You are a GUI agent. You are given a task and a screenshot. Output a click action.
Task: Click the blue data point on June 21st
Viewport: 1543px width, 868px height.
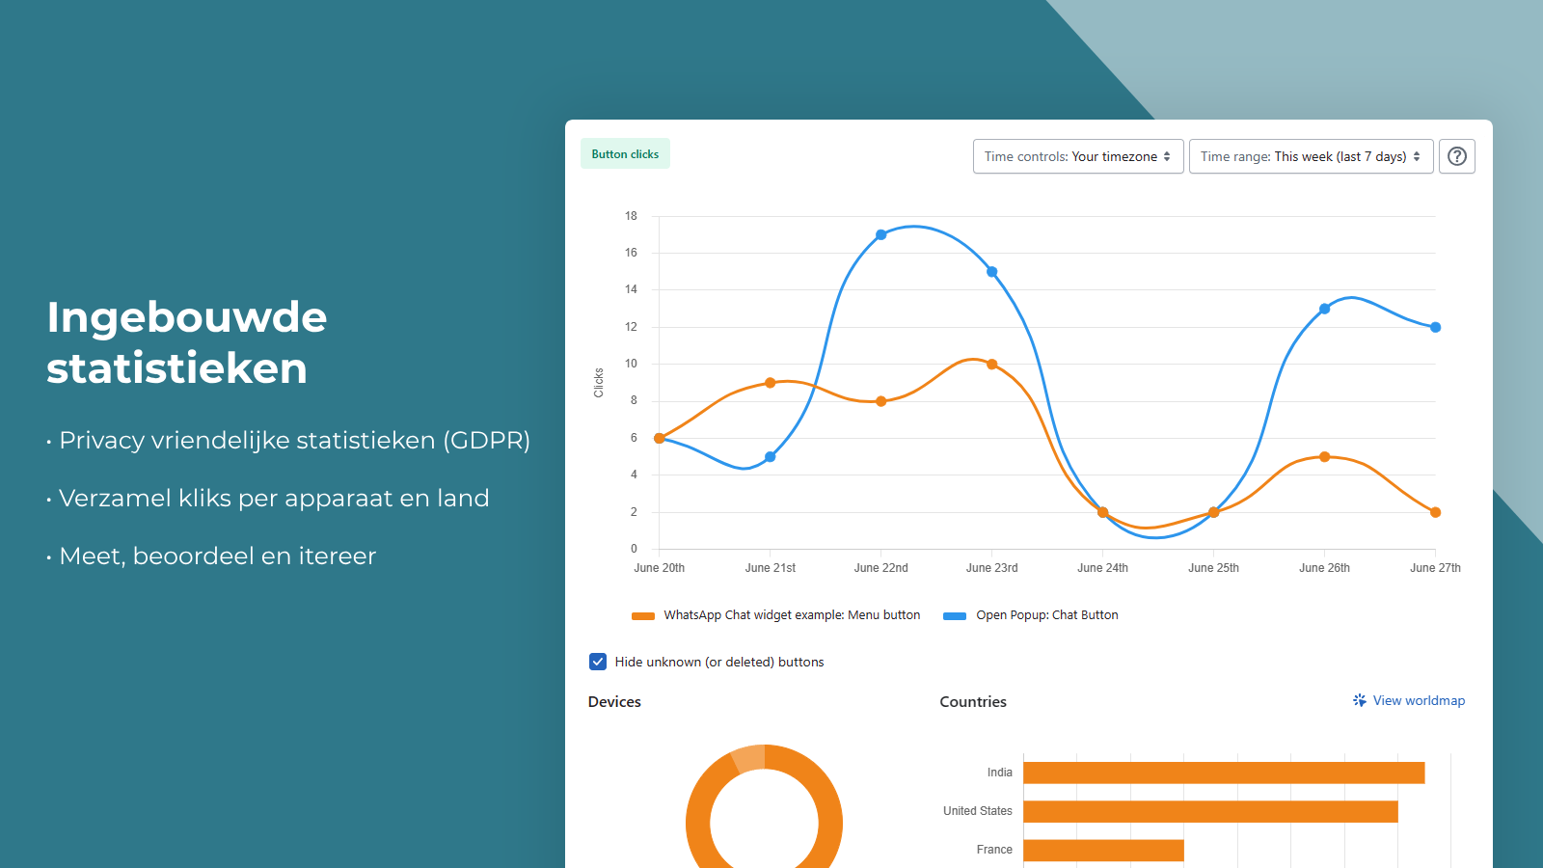[x=771, y=457]
